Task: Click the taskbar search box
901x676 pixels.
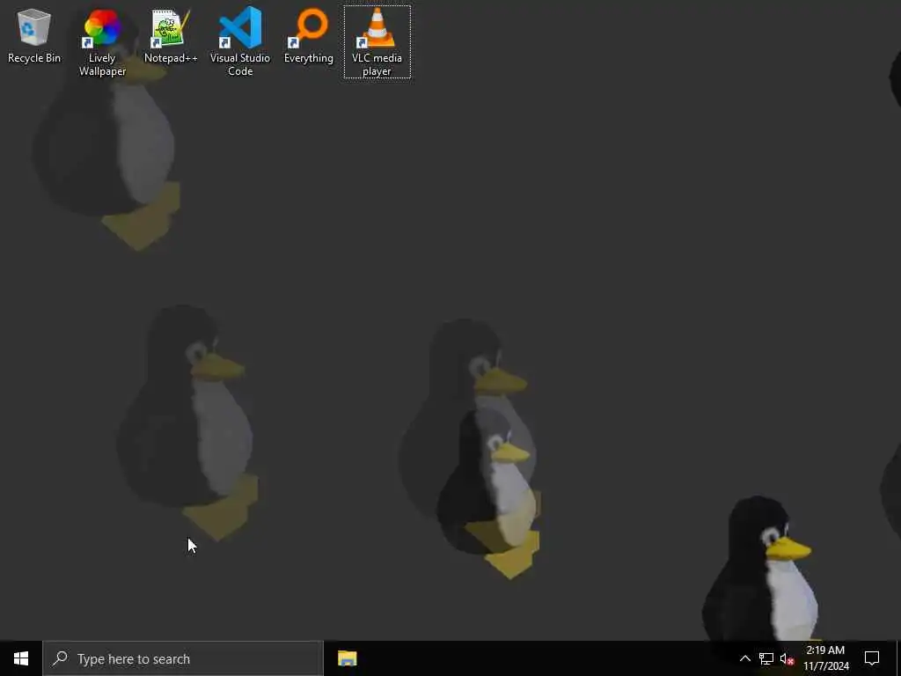Action: [183, 658]
